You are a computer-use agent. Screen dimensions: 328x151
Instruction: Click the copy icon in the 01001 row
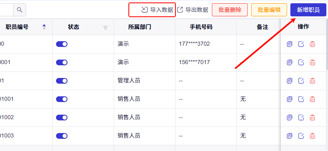coord(290,99)
